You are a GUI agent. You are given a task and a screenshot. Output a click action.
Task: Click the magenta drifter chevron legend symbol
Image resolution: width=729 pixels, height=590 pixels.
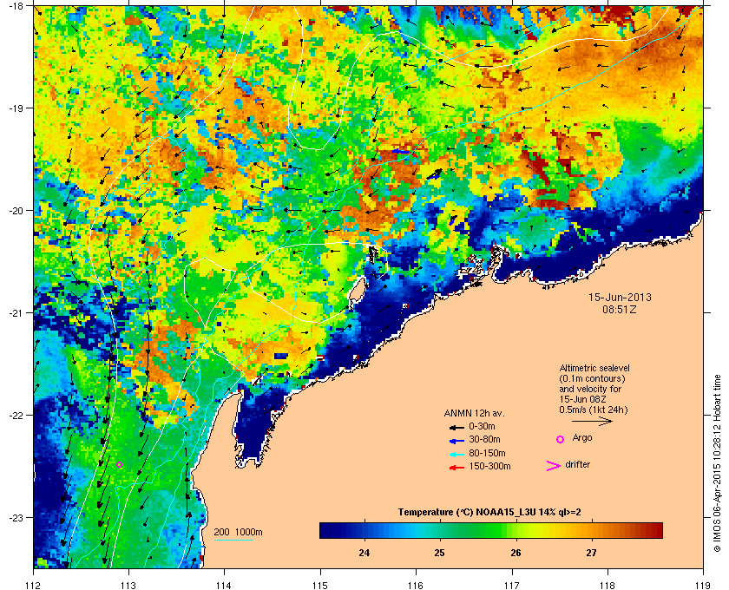click(x=554, y=466)
